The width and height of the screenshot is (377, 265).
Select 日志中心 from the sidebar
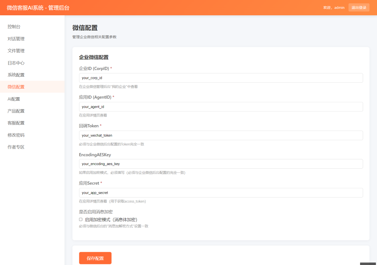click(x=16, y=63)
